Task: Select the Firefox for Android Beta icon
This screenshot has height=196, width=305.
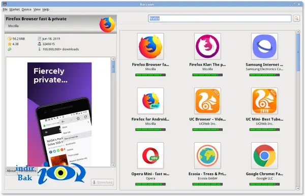Action: point(150,101)
